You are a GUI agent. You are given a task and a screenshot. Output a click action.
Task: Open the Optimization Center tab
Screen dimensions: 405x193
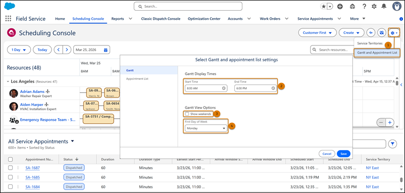tap(204, 19)
